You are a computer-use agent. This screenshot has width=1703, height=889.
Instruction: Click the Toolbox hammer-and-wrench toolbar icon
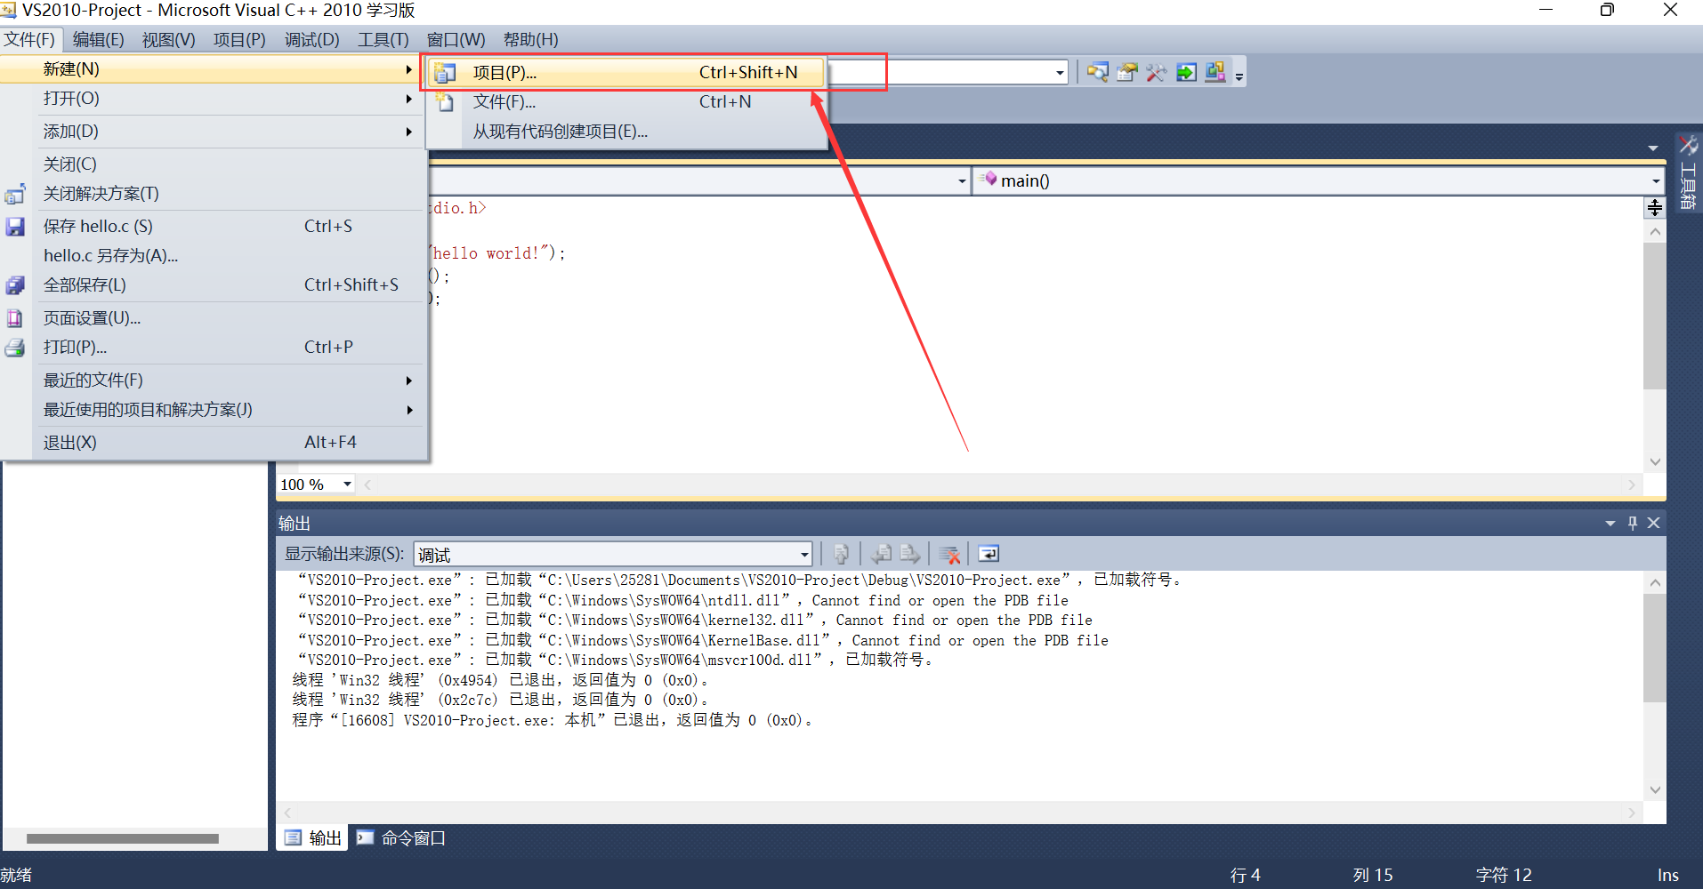coord(1156,72)
